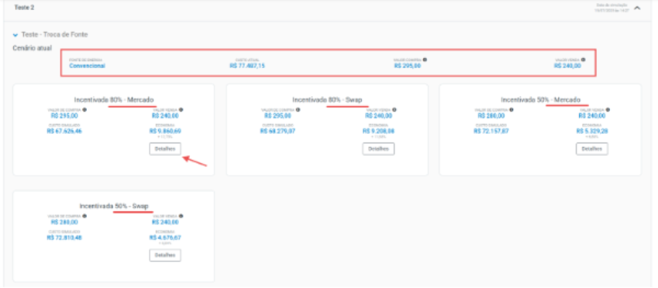This screenshot has height=288, width=658.
Task: Click info icon beside Valor Venda in Cenário atual
Action: coord(584,60)
